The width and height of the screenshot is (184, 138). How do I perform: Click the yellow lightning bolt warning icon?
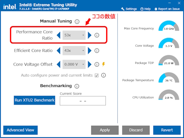[103, 64]
